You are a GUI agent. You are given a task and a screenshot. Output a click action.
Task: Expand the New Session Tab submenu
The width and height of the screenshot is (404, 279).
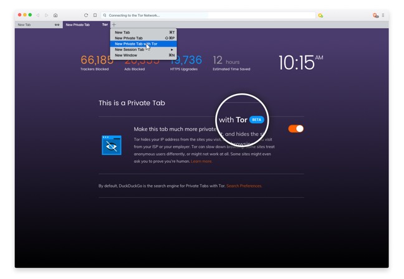pos(143,49)
